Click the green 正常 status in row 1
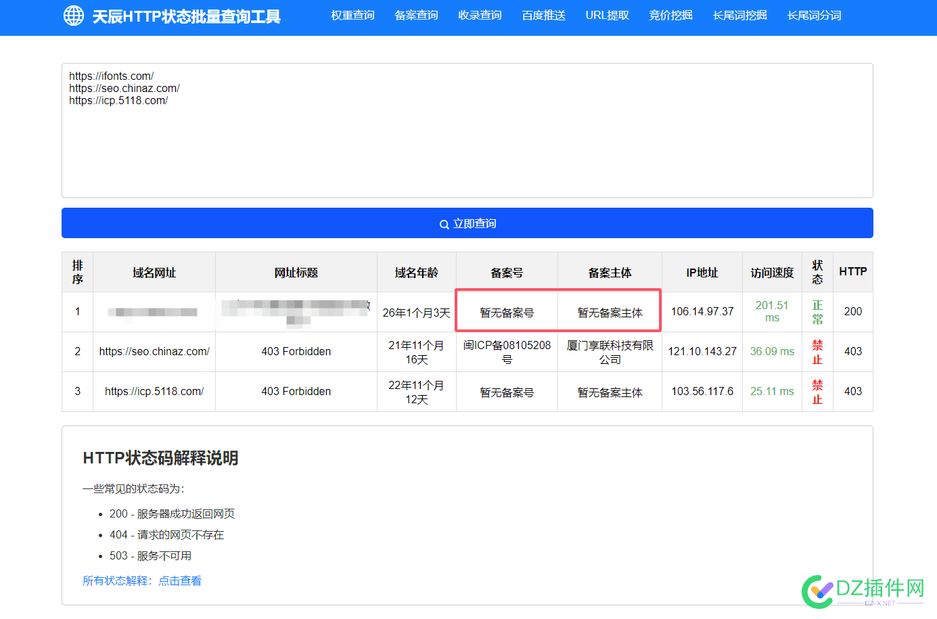937x619 pixels. click(x=818, y=312)
